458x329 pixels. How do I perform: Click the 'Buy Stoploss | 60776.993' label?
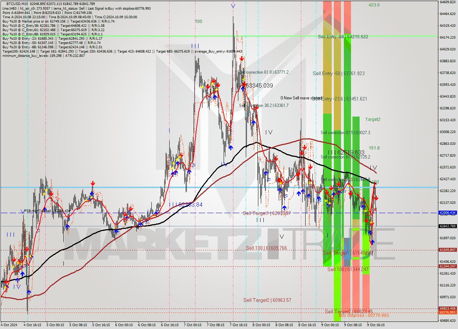364,315
